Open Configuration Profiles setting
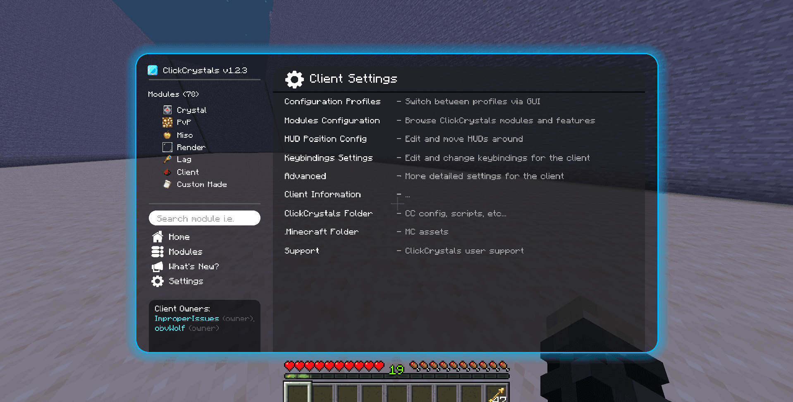 coord(332,101)
